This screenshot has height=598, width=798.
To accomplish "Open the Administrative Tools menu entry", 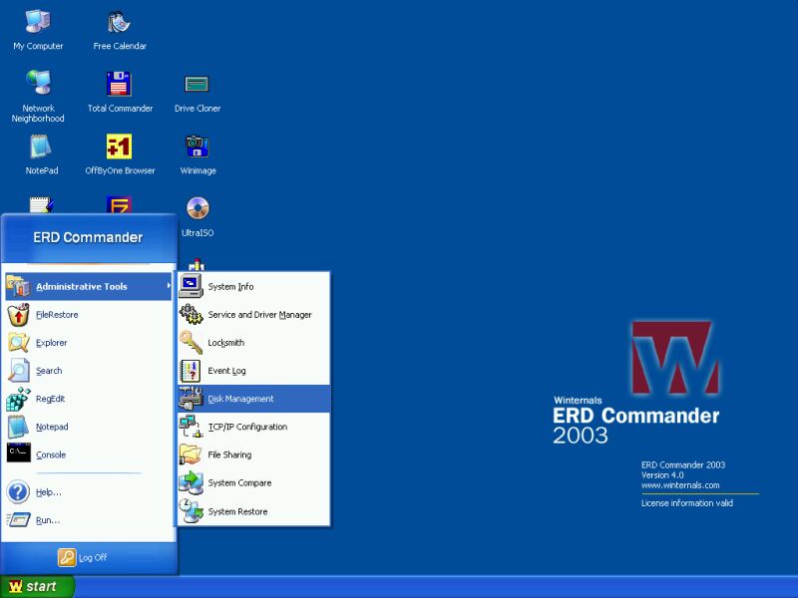I will (x=88, y=286).
